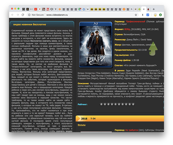The width and height of the screenshot is (173, 145).
Task: Rate with the tenth star
Action: click(x=133, y=104)
